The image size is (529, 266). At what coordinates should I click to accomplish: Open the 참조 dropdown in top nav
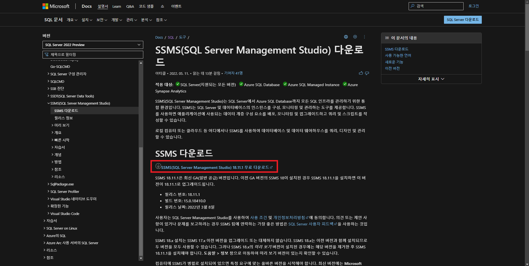pos(162,20)
